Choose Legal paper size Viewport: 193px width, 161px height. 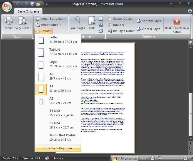[x=58, y=65]
